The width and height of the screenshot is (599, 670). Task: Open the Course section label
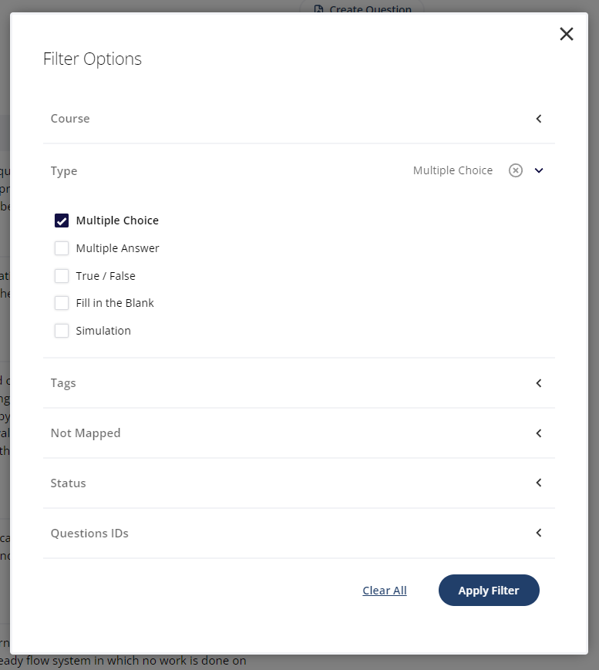tap(70, 119)
